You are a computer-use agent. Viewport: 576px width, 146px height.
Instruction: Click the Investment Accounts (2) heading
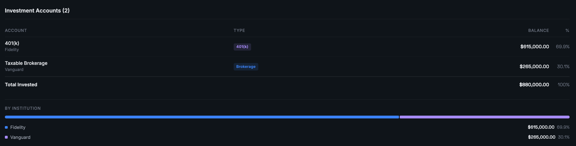(x=37, y=10)
